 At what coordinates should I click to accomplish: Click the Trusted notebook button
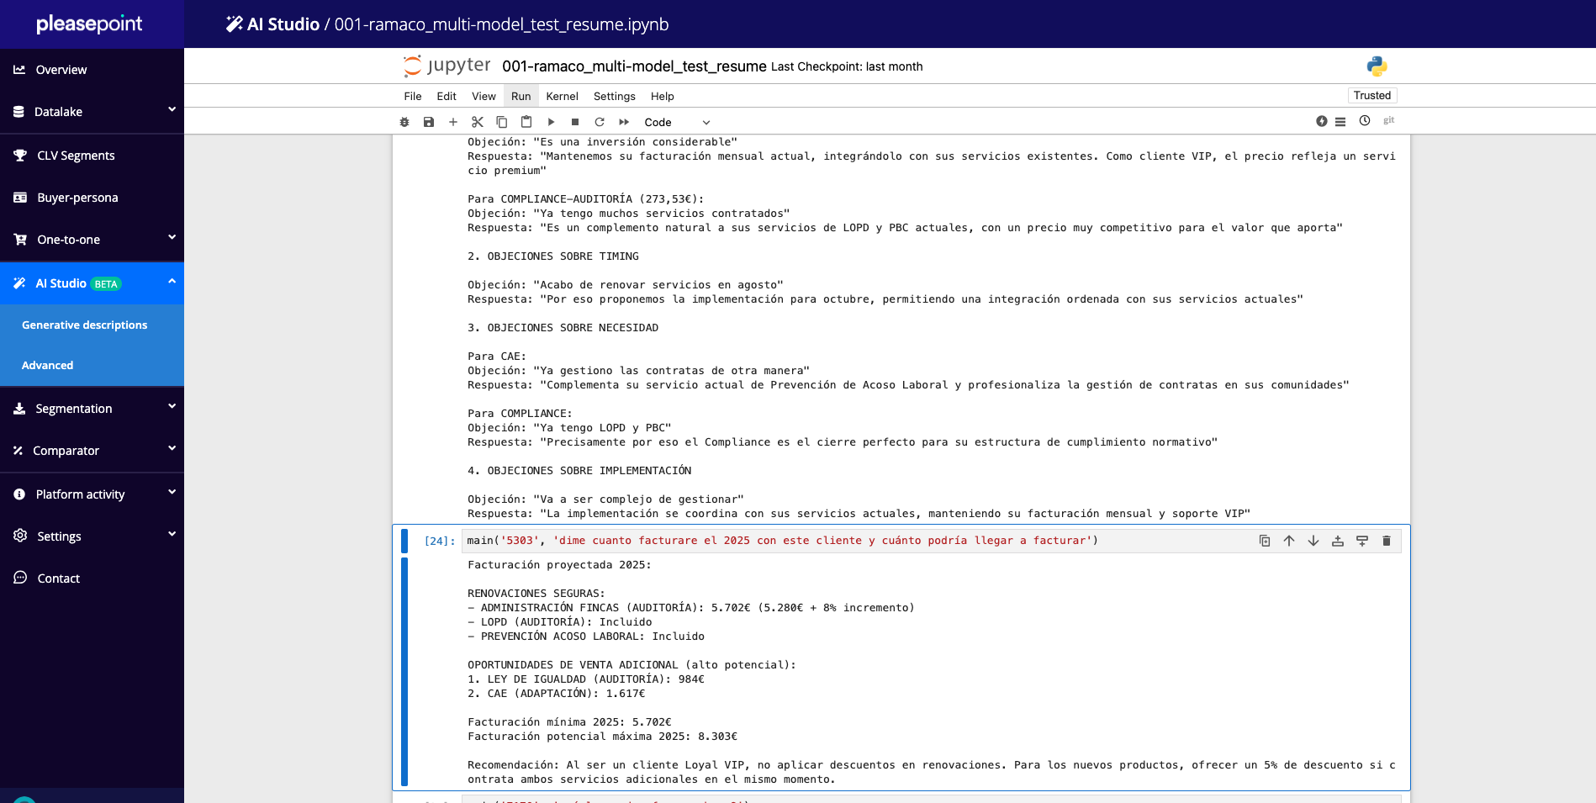point(1371,96)
